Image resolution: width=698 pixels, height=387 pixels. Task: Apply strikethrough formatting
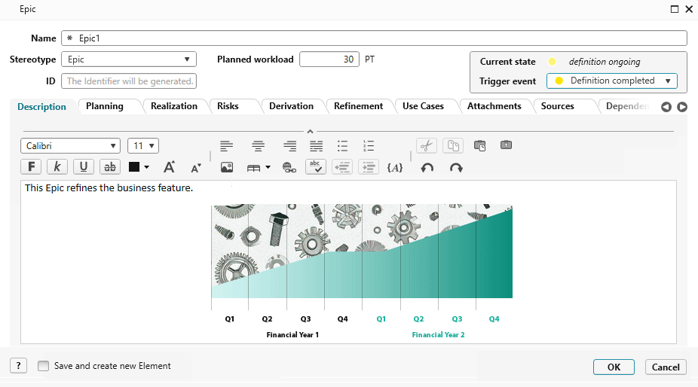pos(110,167)
